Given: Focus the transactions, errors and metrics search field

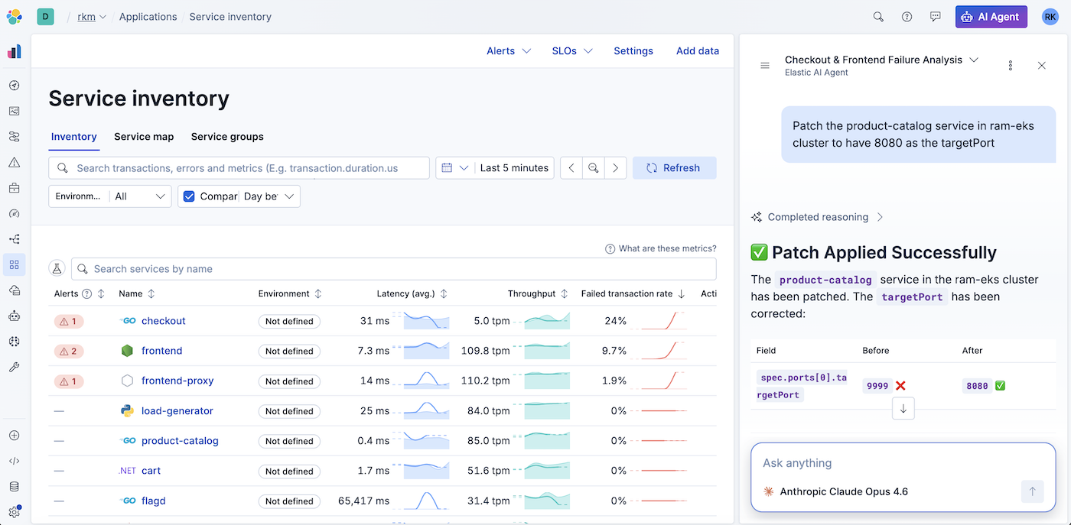Looking at the screenshot, I should pyautogui.click(x=239, y=168).
